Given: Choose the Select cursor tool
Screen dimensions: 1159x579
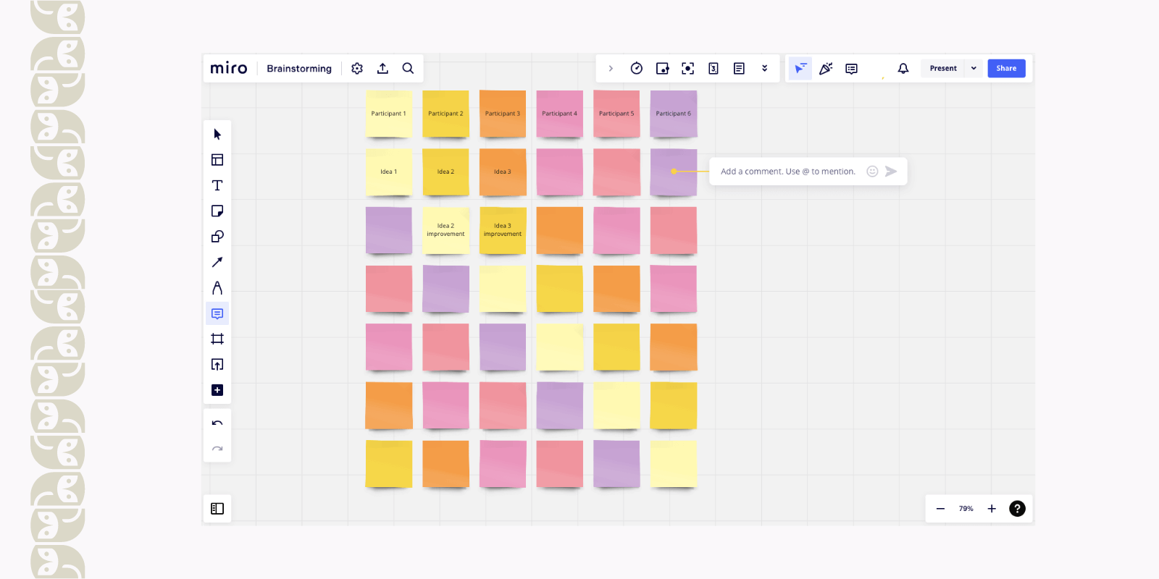Looking at the screenshot, I should coord(217,134).
